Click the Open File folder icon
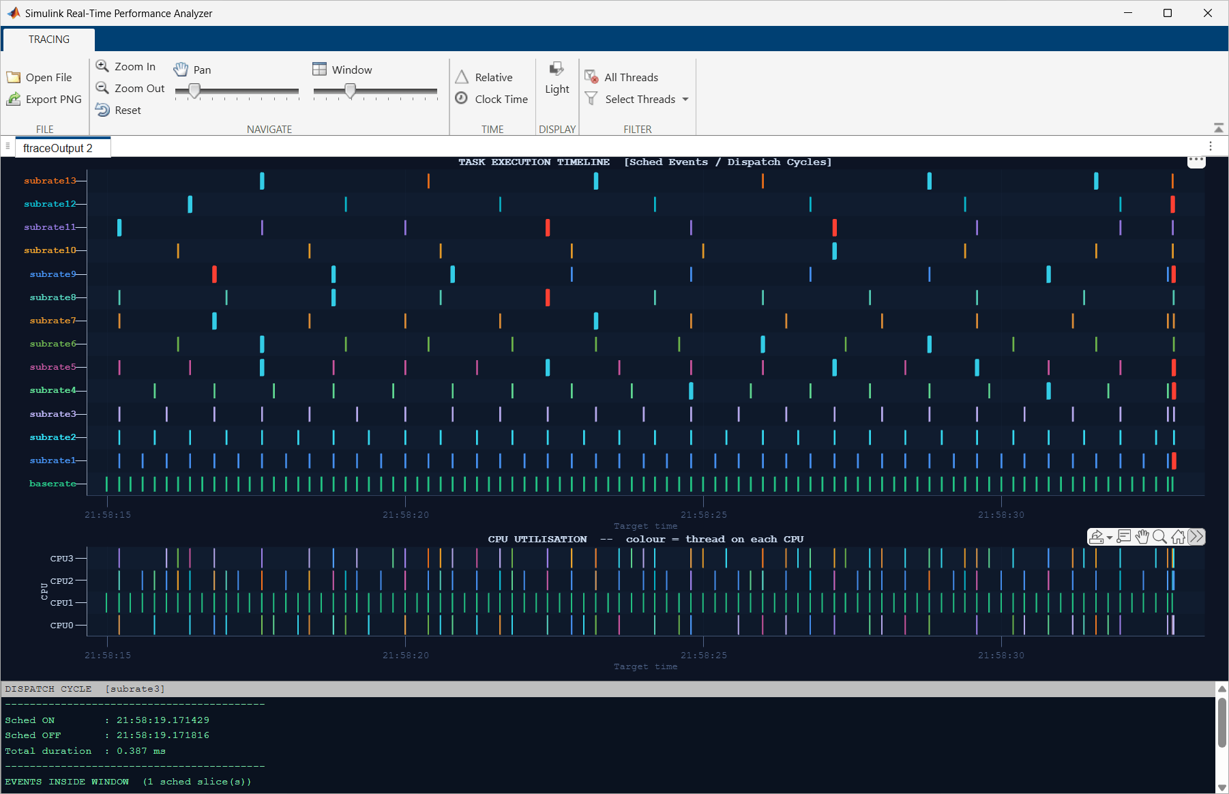Image resolution: width=1229 pixels, height=794 pixels. coord(13,78)
